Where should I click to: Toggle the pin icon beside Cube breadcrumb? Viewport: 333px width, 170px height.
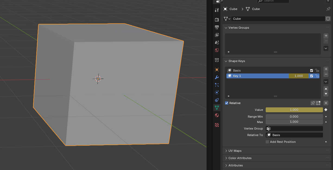point(328,9)
